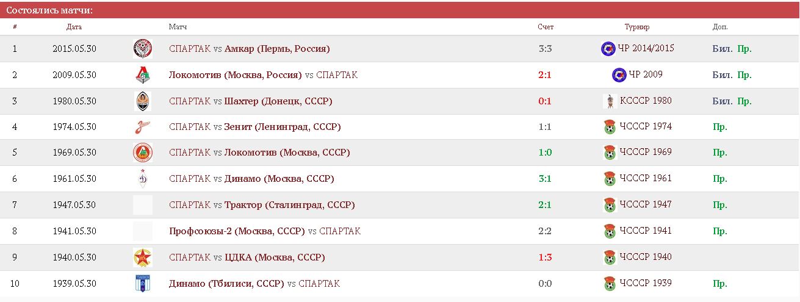Click the Пр. link in the 1980 row

[x=744, y=101]
